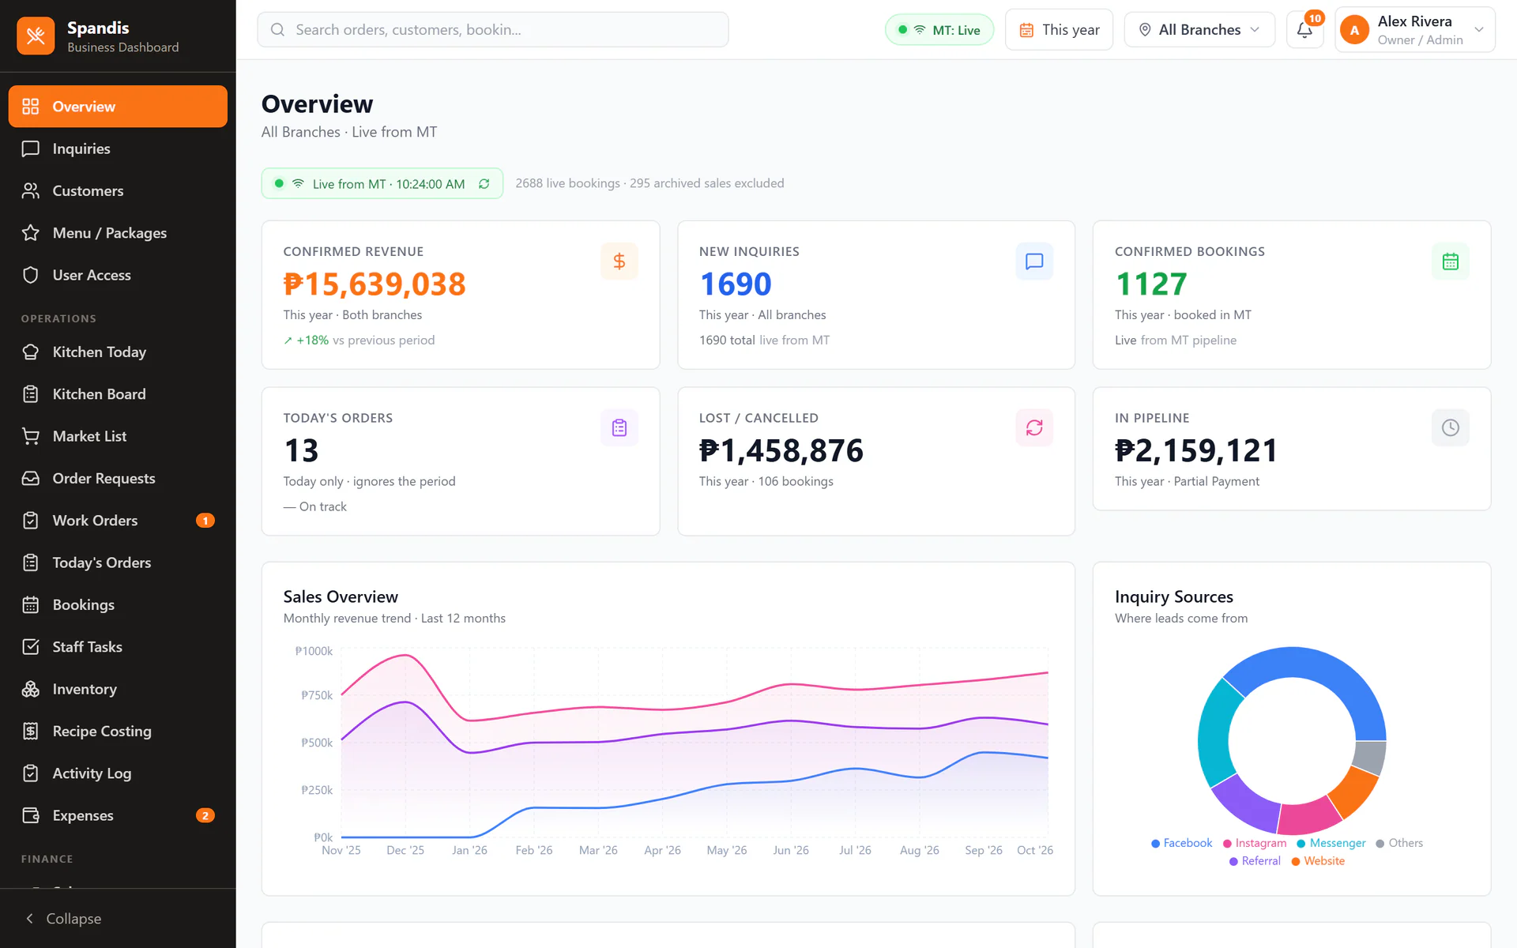Expand Alex Rivera account menu chevron

point(1479,30)
